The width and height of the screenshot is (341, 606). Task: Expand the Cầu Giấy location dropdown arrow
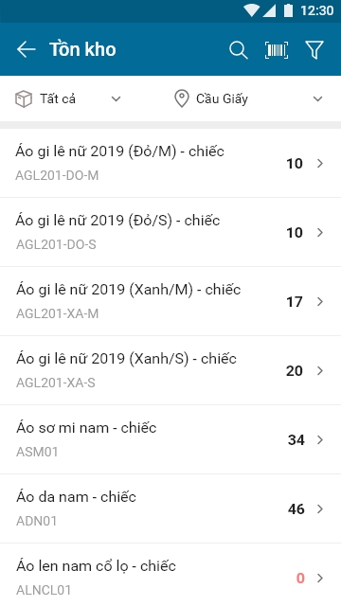tap(318, 98)
